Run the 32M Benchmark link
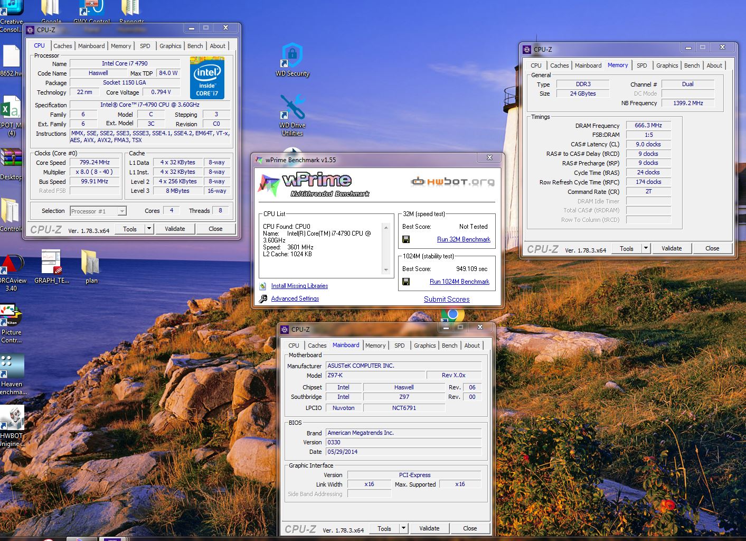 click(464, 239)
